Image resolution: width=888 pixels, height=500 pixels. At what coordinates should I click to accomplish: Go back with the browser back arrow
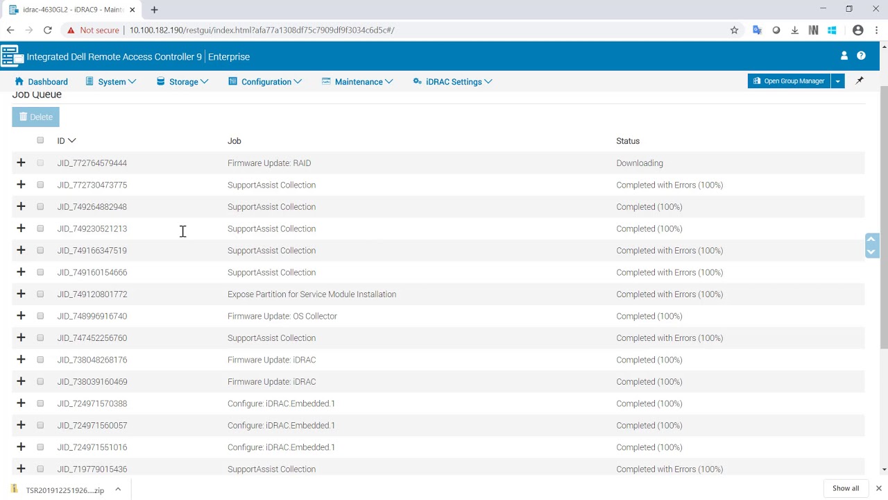click(10, 30)
